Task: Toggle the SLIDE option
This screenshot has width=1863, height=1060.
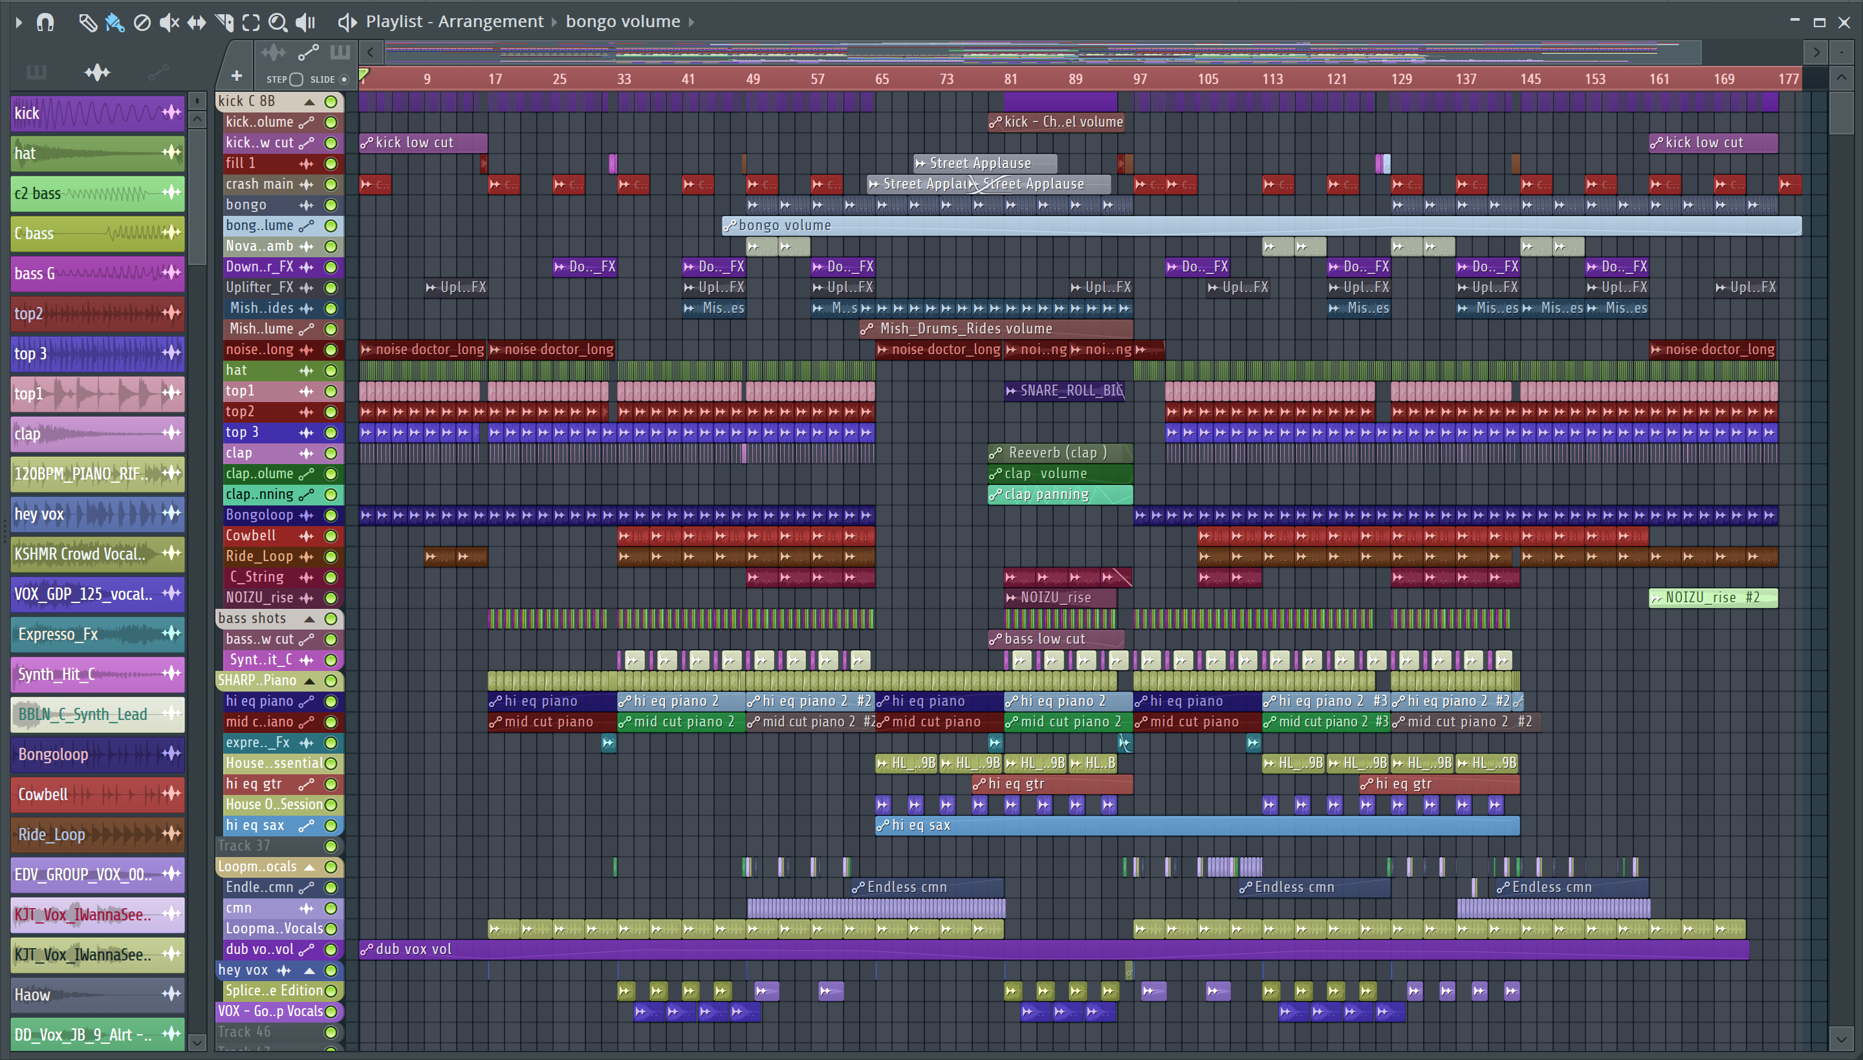Action: click(x=344, y=79)
